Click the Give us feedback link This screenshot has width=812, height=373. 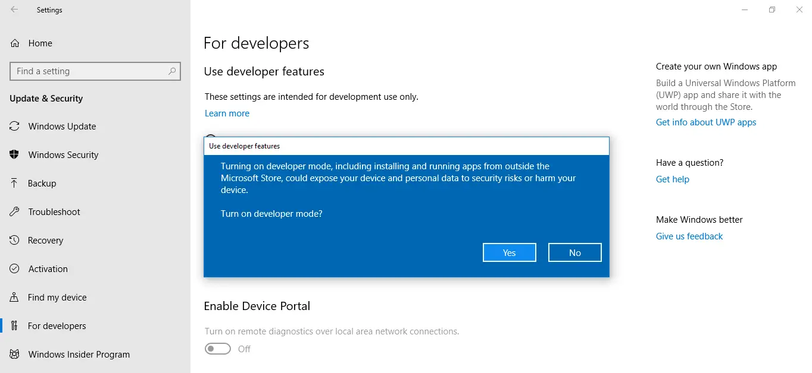coord(689,236)
